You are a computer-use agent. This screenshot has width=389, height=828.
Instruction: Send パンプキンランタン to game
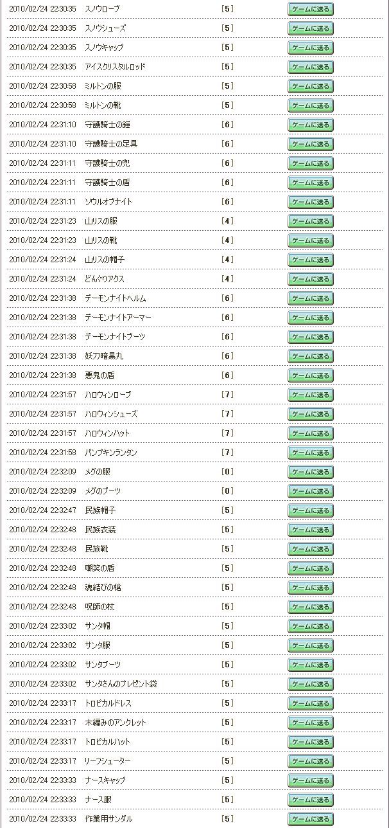311,453
